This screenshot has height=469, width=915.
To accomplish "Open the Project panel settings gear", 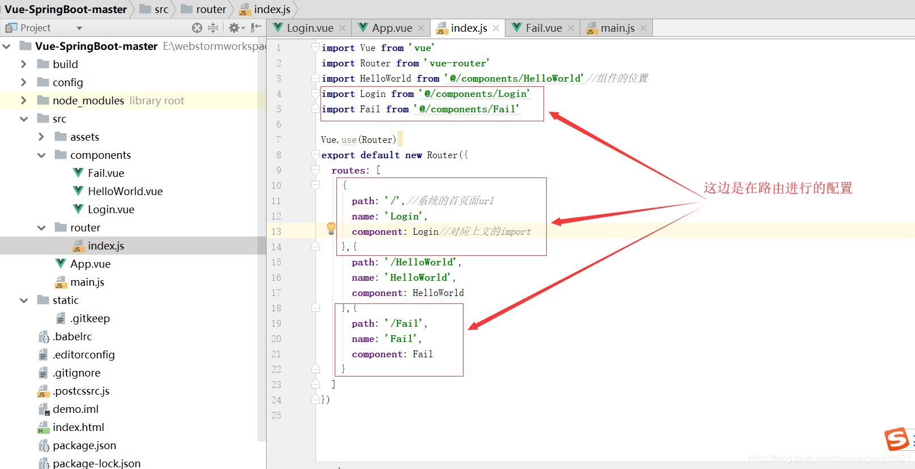I will point(234,28).
